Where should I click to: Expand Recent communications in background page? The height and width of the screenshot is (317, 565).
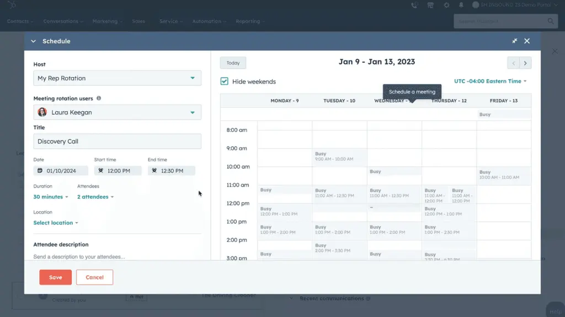(291, 298)
